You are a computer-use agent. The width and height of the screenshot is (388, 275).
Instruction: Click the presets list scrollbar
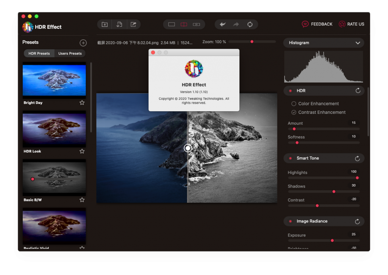[x=91, y=97]
